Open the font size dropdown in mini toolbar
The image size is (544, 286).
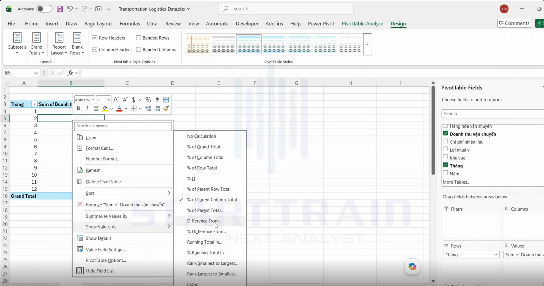(109, 100)
